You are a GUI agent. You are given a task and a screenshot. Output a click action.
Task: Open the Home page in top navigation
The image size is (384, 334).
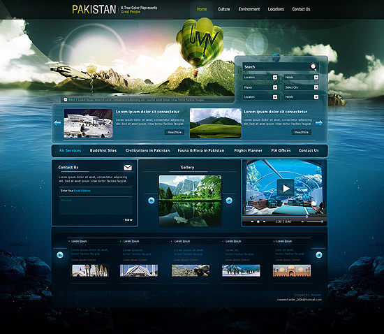[202, 9]
